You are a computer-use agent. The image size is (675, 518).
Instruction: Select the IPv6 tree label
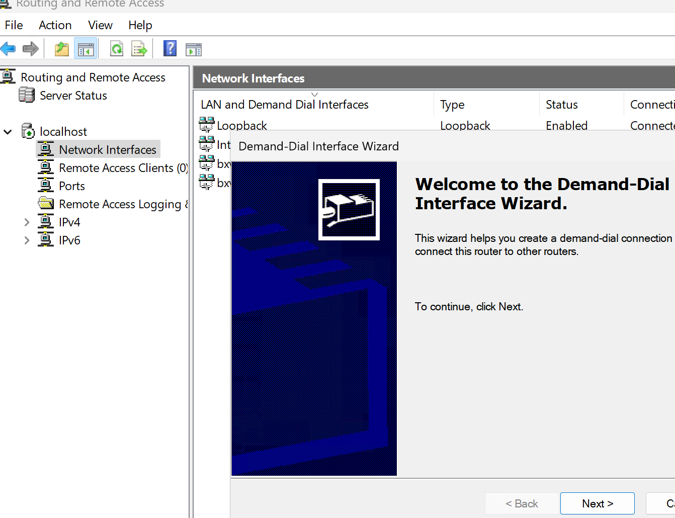click(69, 240)
